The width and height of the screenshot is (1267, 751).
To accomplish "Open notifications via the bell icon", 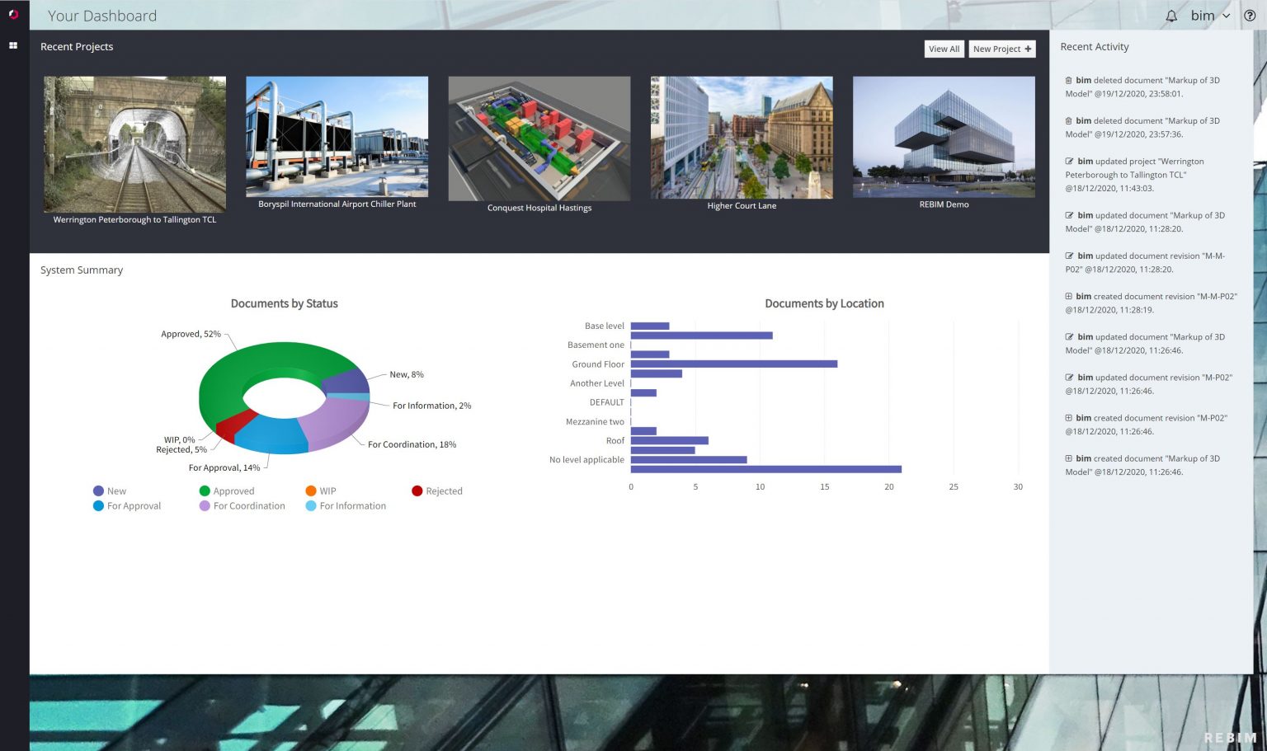I will pos(1170,16).
